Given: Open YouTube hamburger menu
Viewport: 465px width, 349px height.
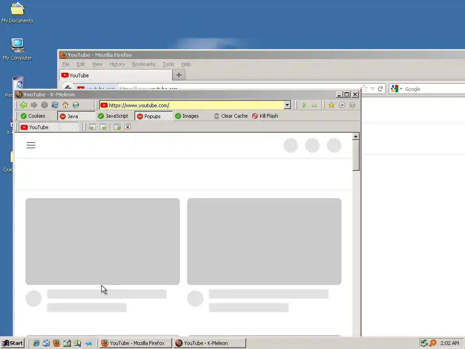Looking at the screenshot, I should (31, 145).
